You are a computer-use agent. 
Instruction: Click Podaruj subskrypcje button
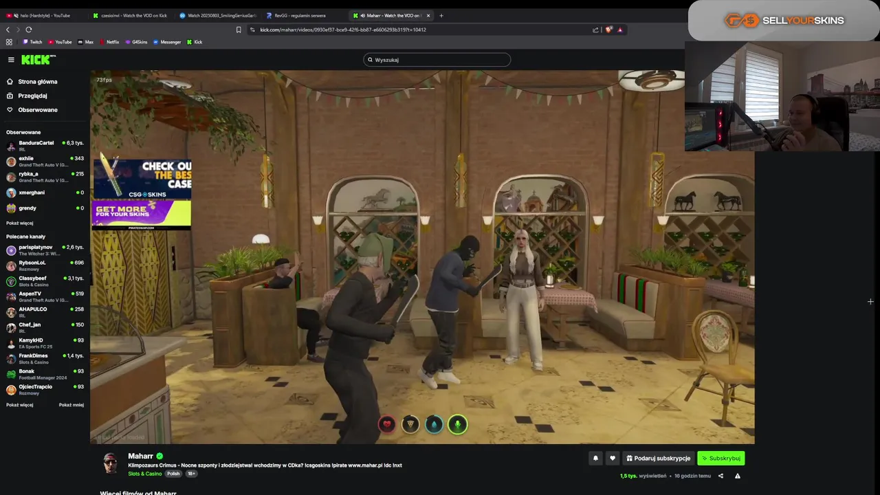point(658,458)
